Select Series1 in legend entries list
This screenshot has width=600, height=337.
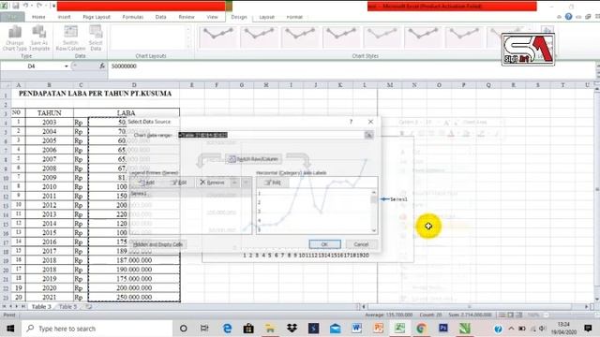190,194
